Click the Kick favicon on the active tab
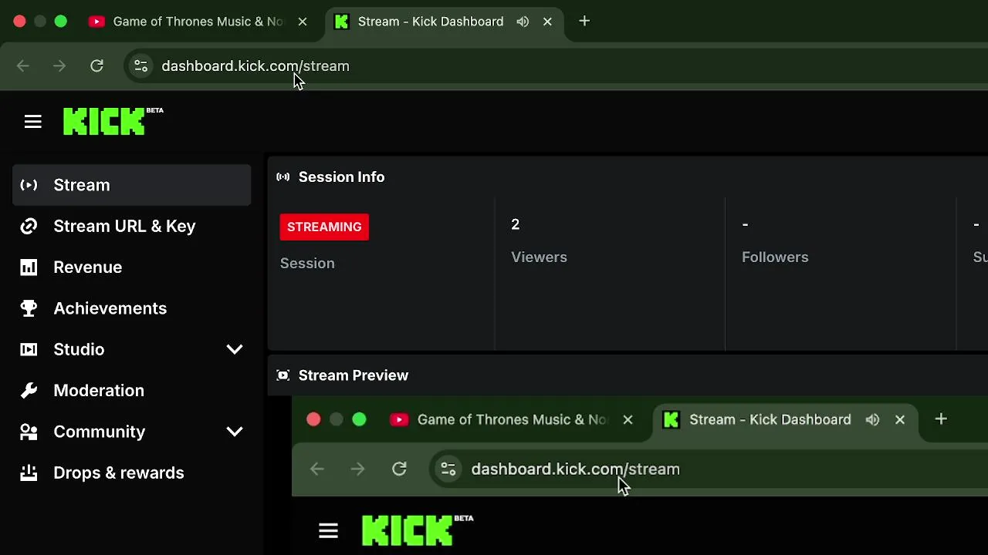The image size is (988, 555). [341, 22]
